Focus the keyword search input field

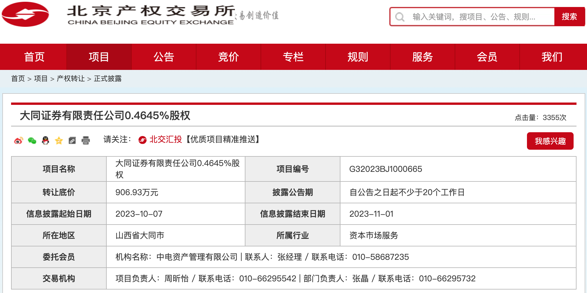point(481,17)
